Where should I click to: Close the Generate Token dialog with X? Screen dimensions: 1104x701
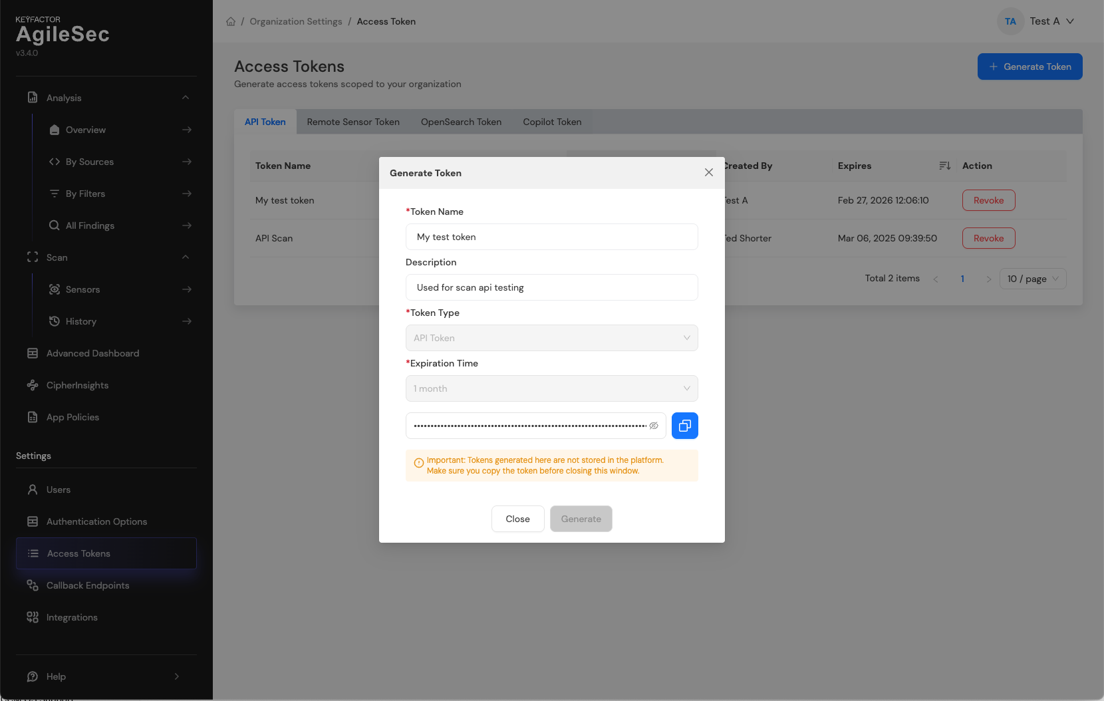[x=709, y=172]
